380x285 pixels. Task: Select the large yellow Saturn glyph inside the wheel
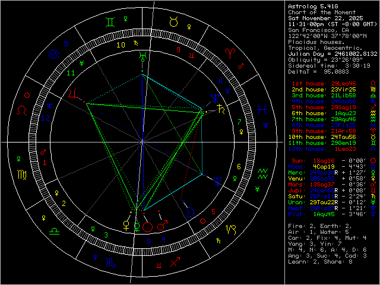221,109
